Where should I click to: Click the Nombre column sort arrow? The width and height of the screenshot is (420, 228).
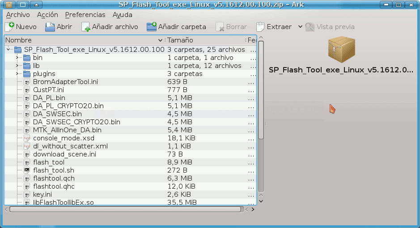point(160,40)
